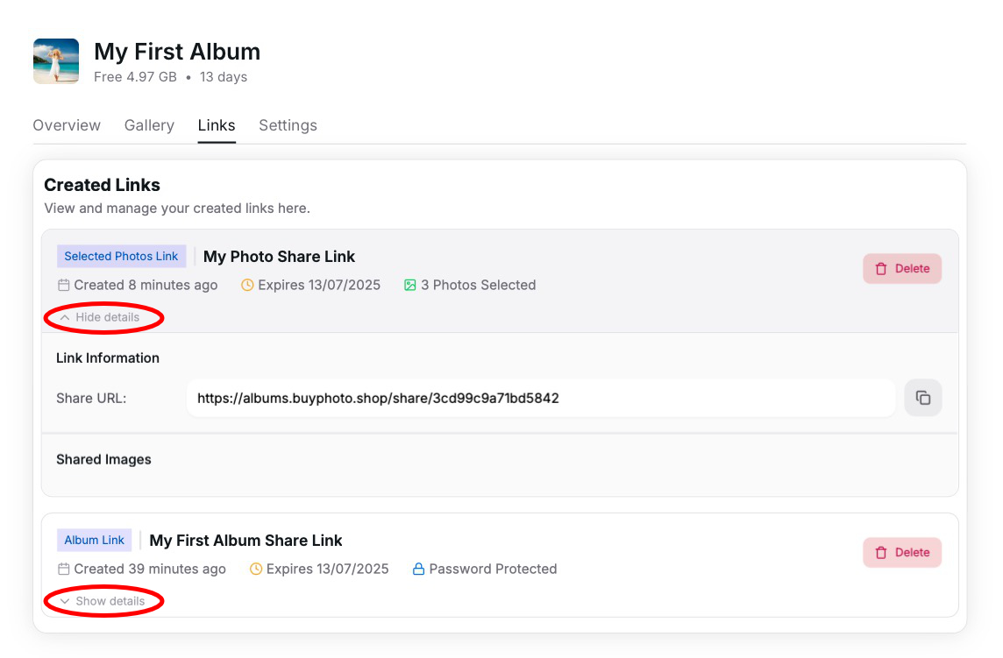Click the My First Album Share Link title

[x=245, y=541]
